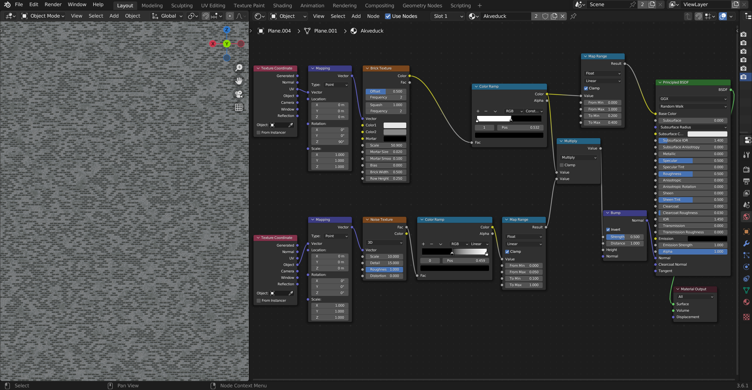Toggle camera view icon in viewport
This screenshot has height=390, width=752.
click(x=239, y=94)
